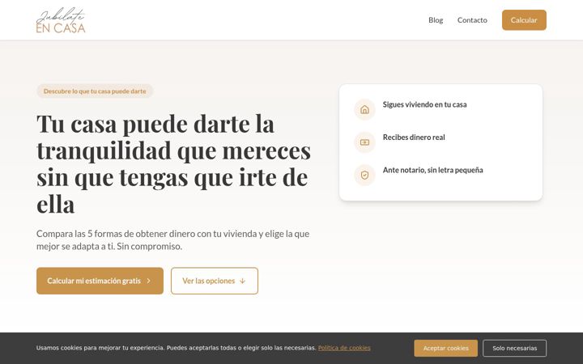583x364 pixels.
Task: Accept all cookies with Aceptar cookies
Action: [x=446, y=348]
